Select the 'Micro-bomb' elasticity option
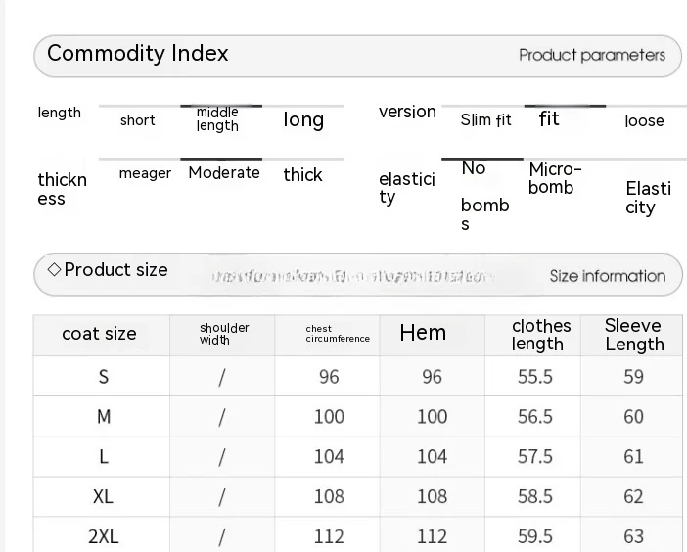The height and width of the screenshot is (552, 687). 555,178
